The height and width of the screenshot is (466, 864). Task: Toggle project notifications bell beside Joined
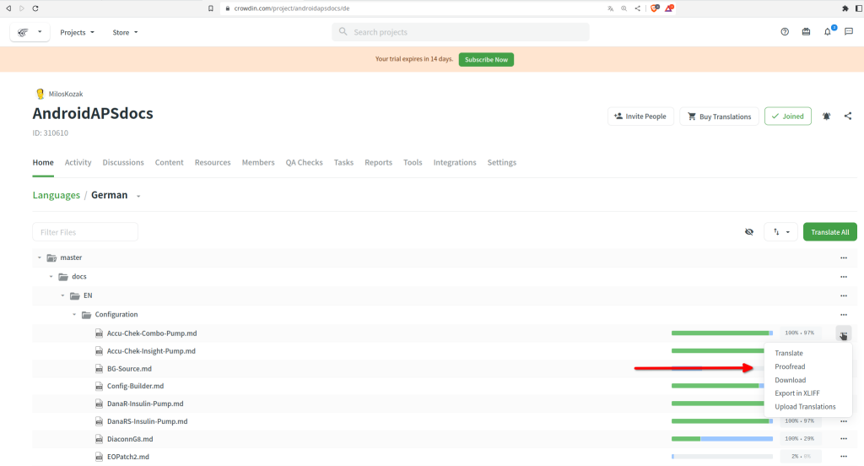pos(827,116)
